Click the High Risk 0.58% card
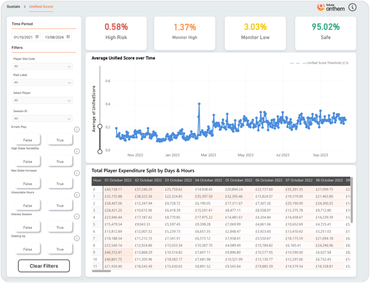 (x=116, y=31)
